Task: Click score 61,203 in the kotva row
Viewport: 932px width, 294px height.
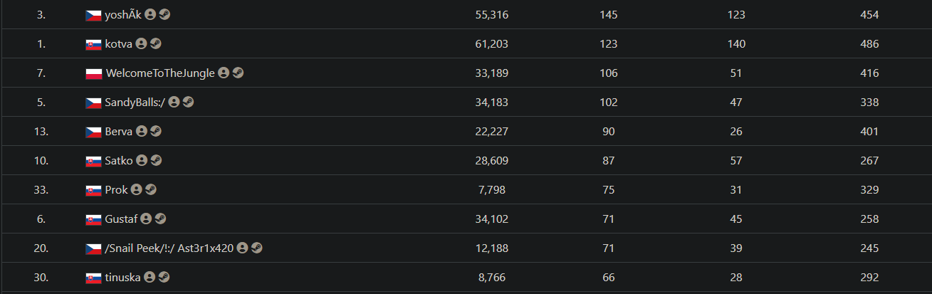Action: click(x=491, y=44)
